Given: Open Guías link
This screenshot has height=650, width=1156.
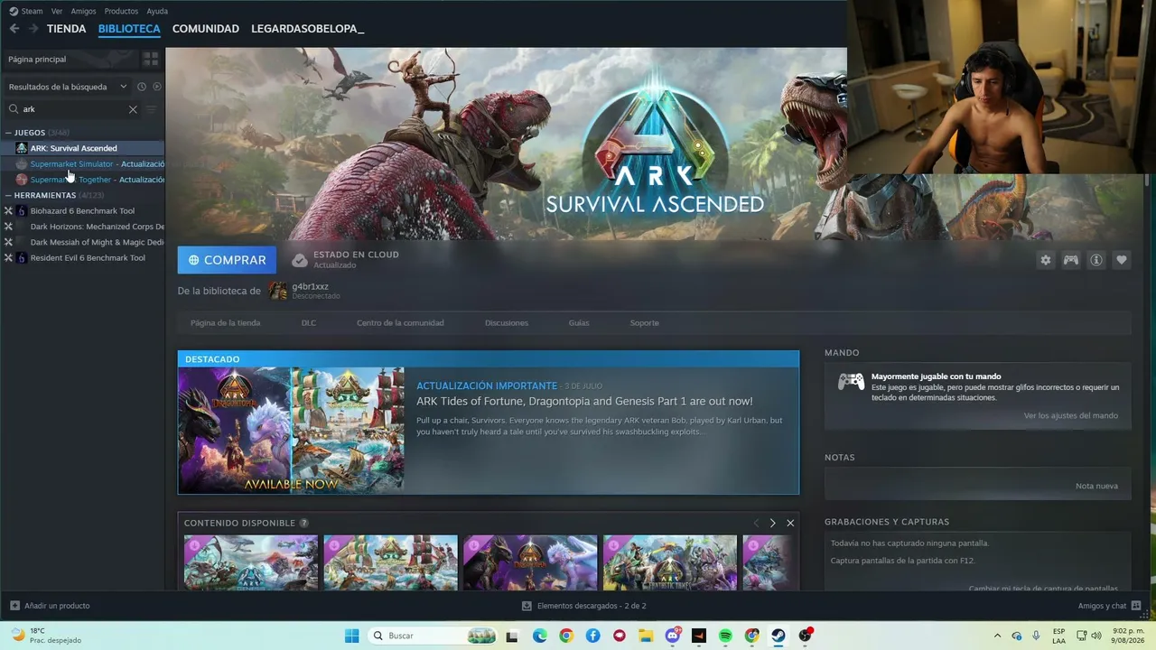Looking at the screenshot, I should (579, 323).
